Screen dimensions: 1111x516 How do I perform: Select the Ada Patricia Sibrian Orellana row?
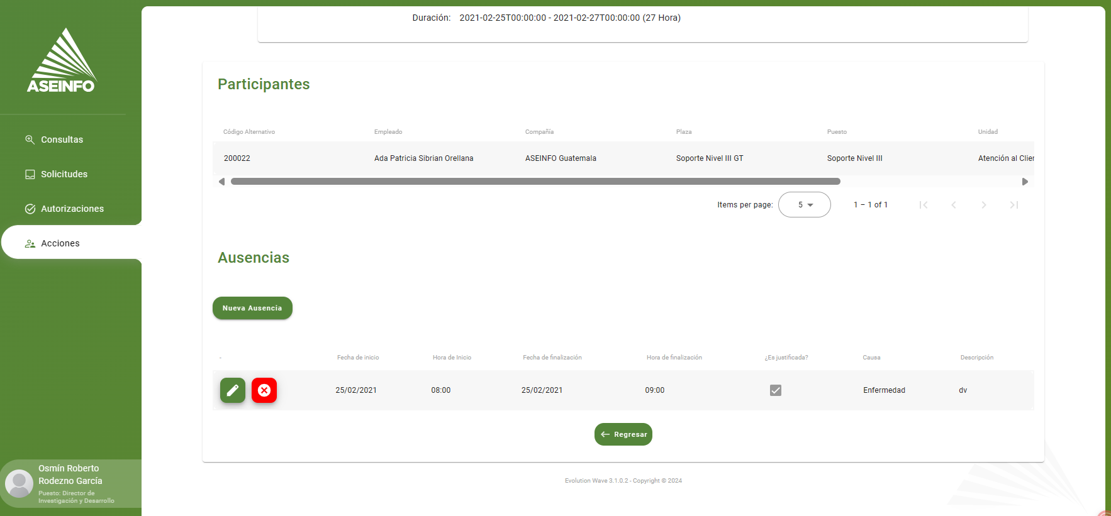pos(423,158)
